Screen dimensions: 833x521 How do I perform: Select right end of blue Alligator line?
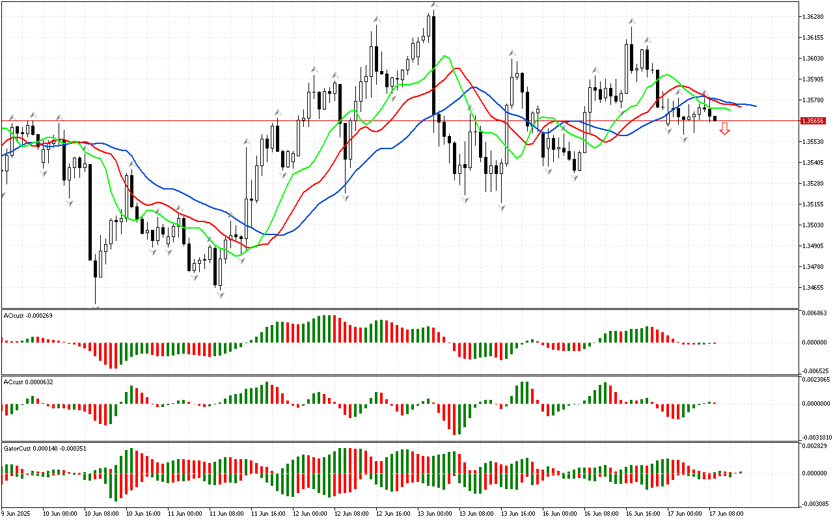pos(755,106)
